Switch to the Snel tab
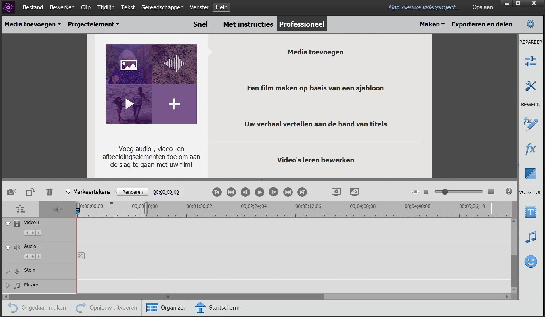Image resolution: width=545 pixels, height=317 pixels. point(200,24)
